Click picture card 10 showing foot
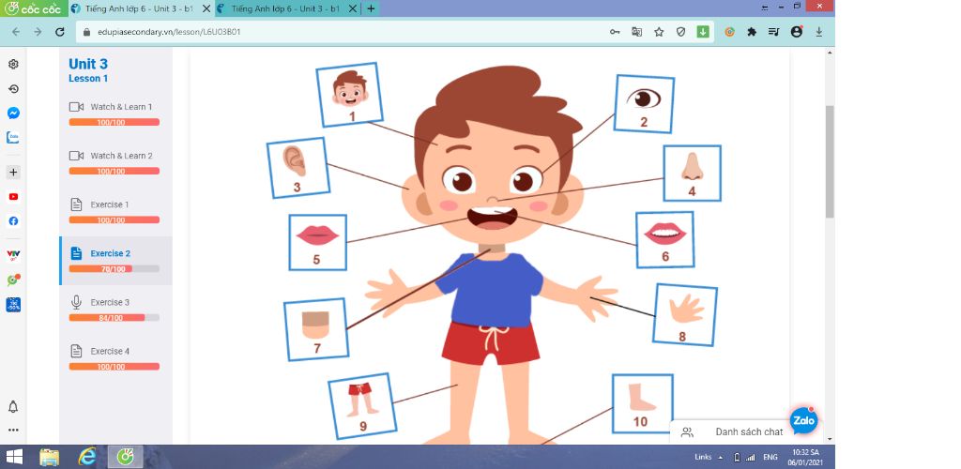Image resolution: width=961 pixels, height=469 pixels. (642, 403)
